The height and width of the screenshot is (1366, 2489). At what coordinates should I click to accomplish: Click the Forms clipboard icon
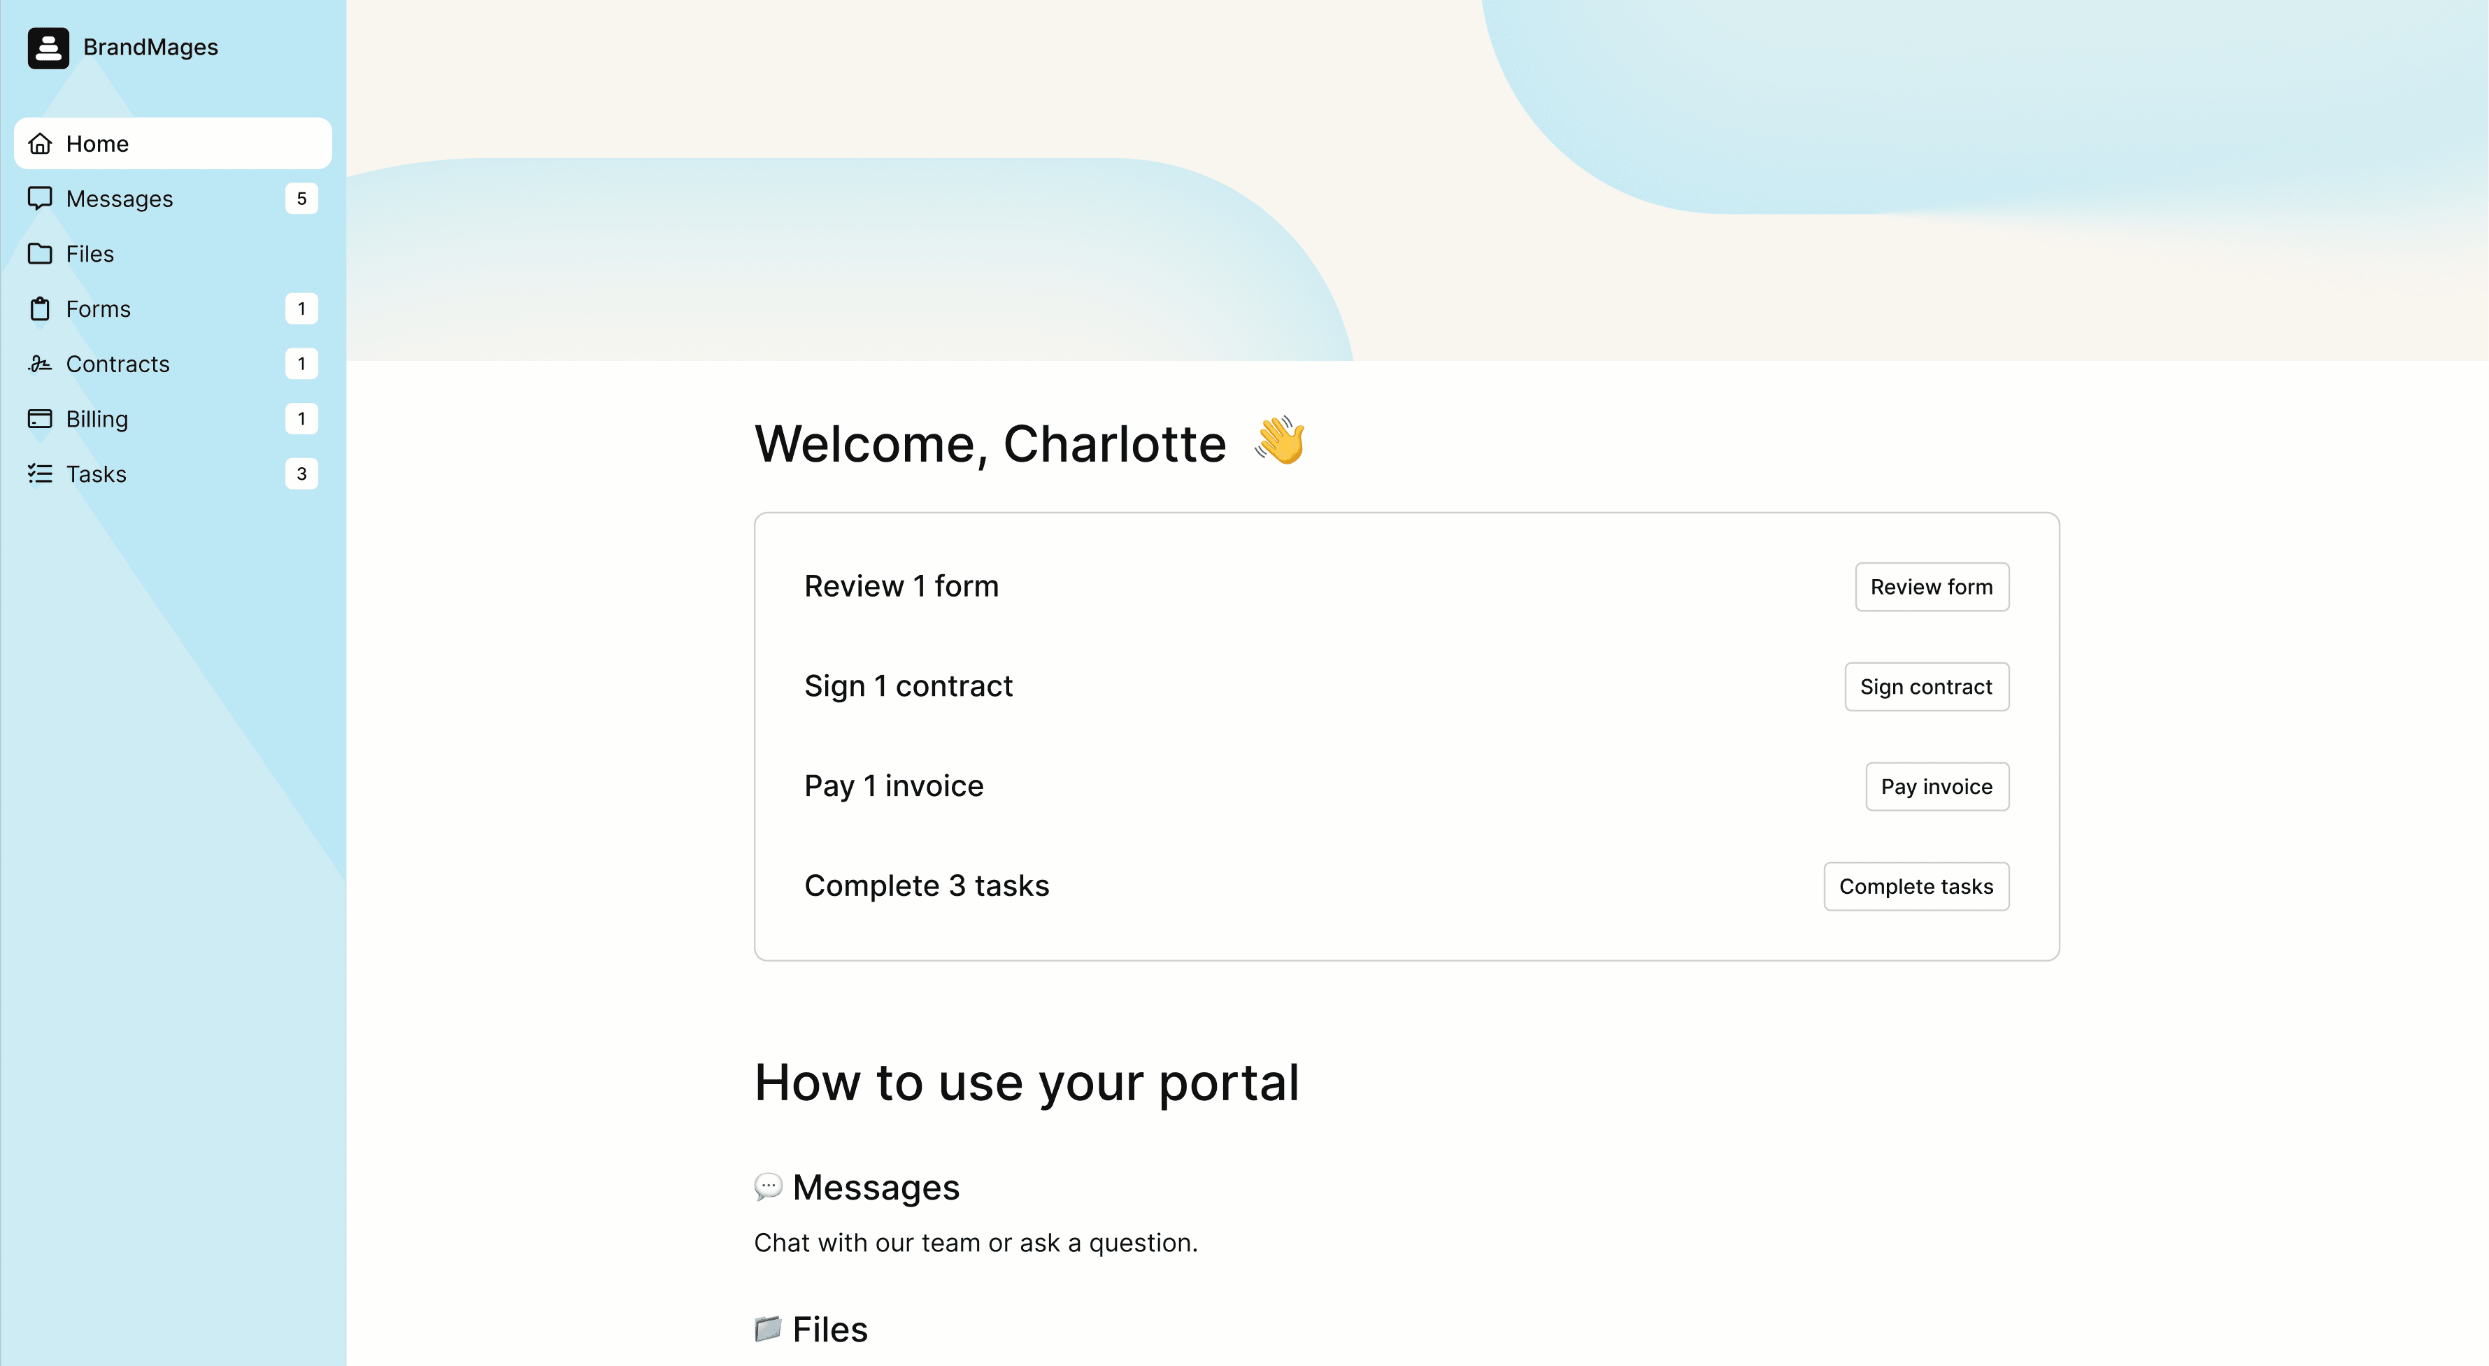pyautogui.click(x=40, y=309)
